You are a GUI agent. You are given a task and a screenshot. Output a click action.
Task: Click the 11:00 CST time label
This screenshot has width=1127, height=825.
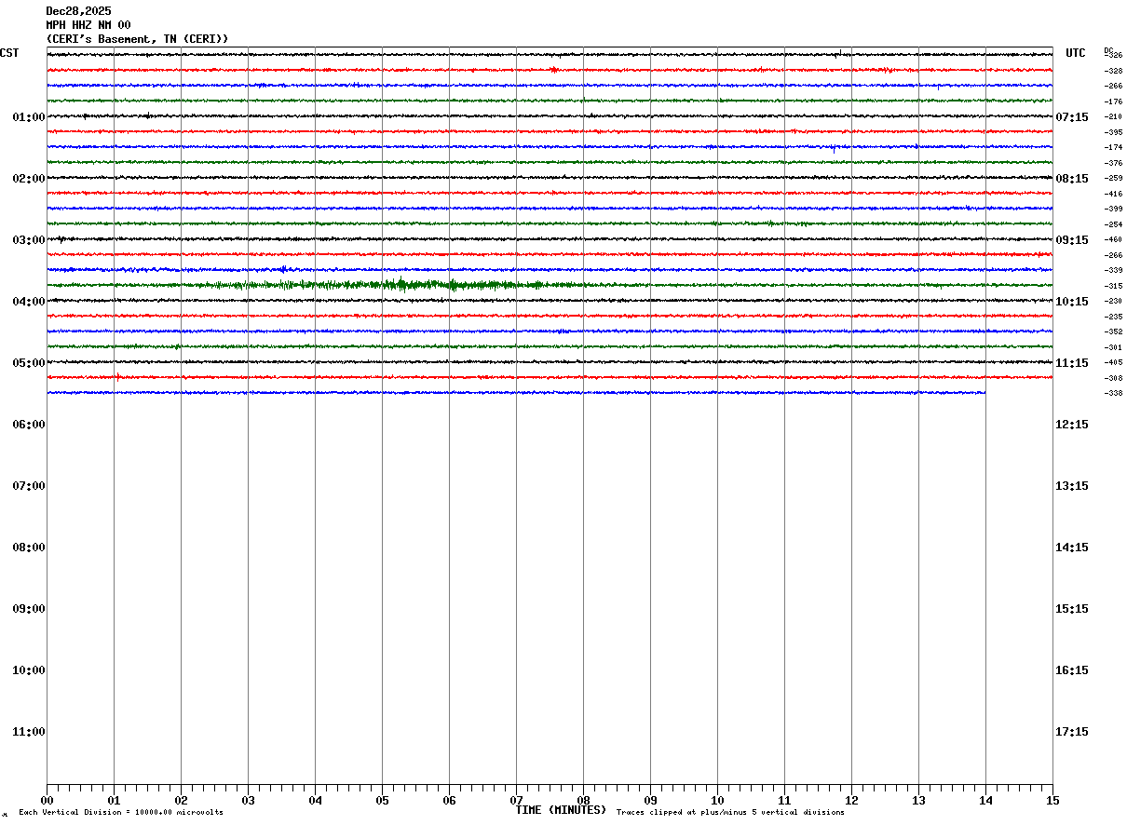[29, 732]
